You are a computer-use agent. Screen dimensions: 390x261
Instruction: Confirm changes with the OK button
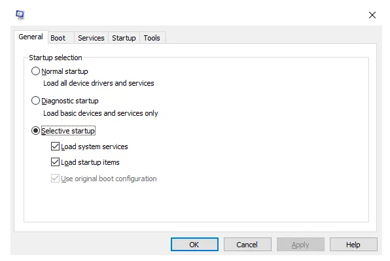pos(194,245)
